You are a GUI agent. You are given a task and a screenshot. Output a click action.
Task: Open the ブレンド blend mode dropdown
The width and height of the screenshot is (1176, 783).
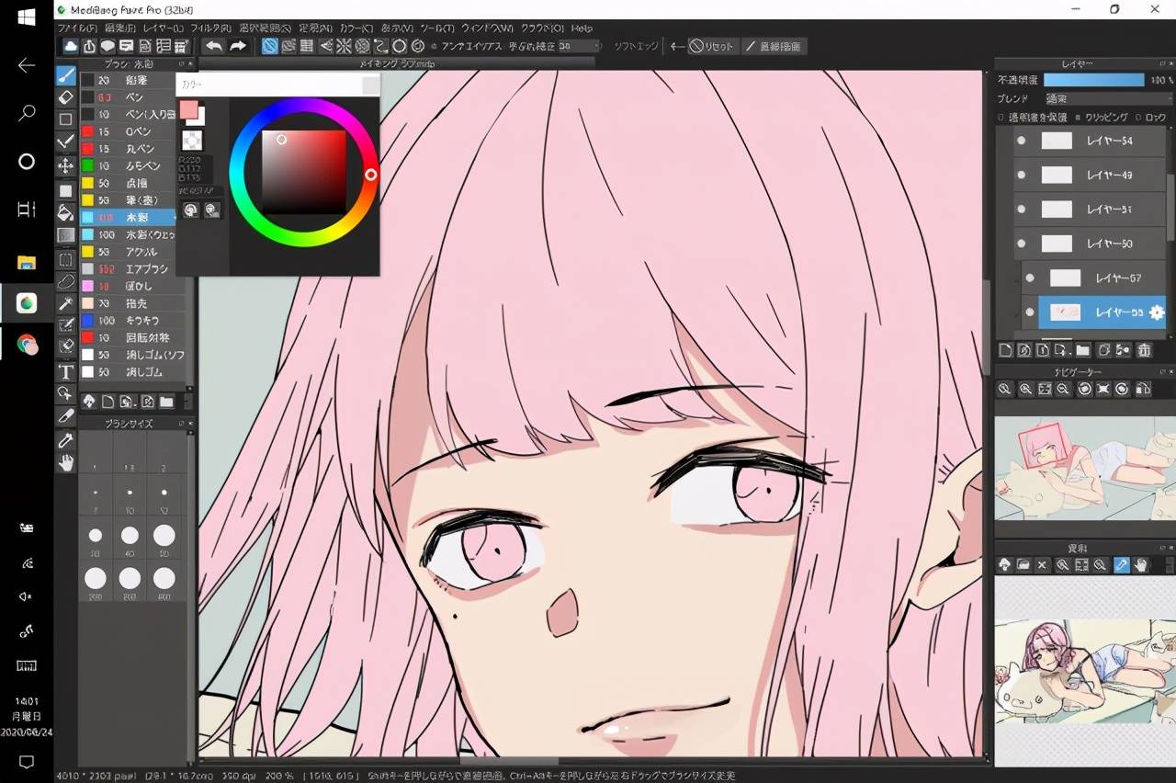pyautogui.click(x=1108, y=98)
